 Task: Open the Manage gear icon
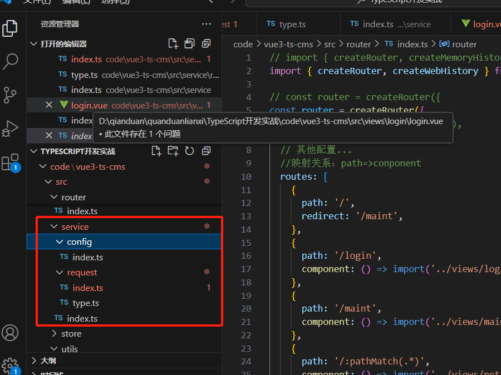(x=11, y=366)
